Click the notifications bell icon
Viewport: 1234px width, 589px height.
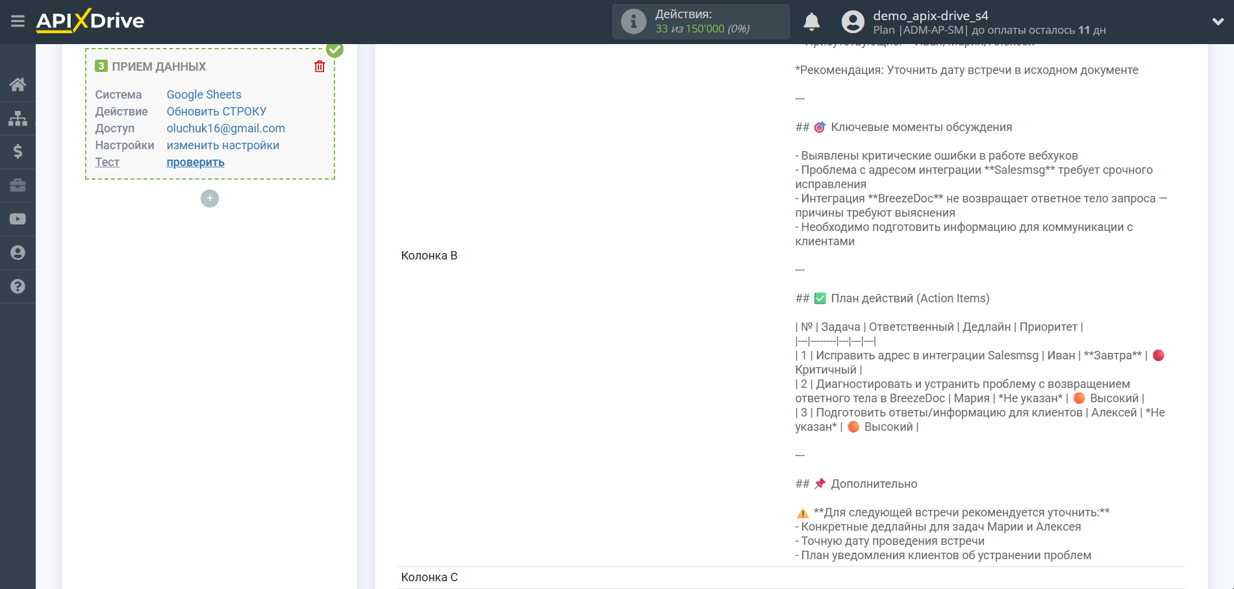point(811,21)
